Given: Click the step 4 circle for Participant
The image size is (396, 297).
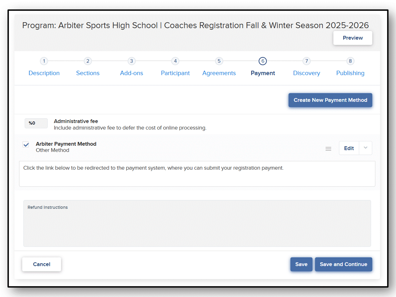Looking at the screenshot, I should click(175, 61).
